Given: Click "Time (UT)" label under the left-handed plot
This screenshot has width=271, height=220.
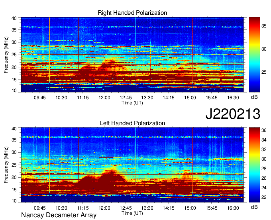Looking at the screenshot, I should [132, 213].
